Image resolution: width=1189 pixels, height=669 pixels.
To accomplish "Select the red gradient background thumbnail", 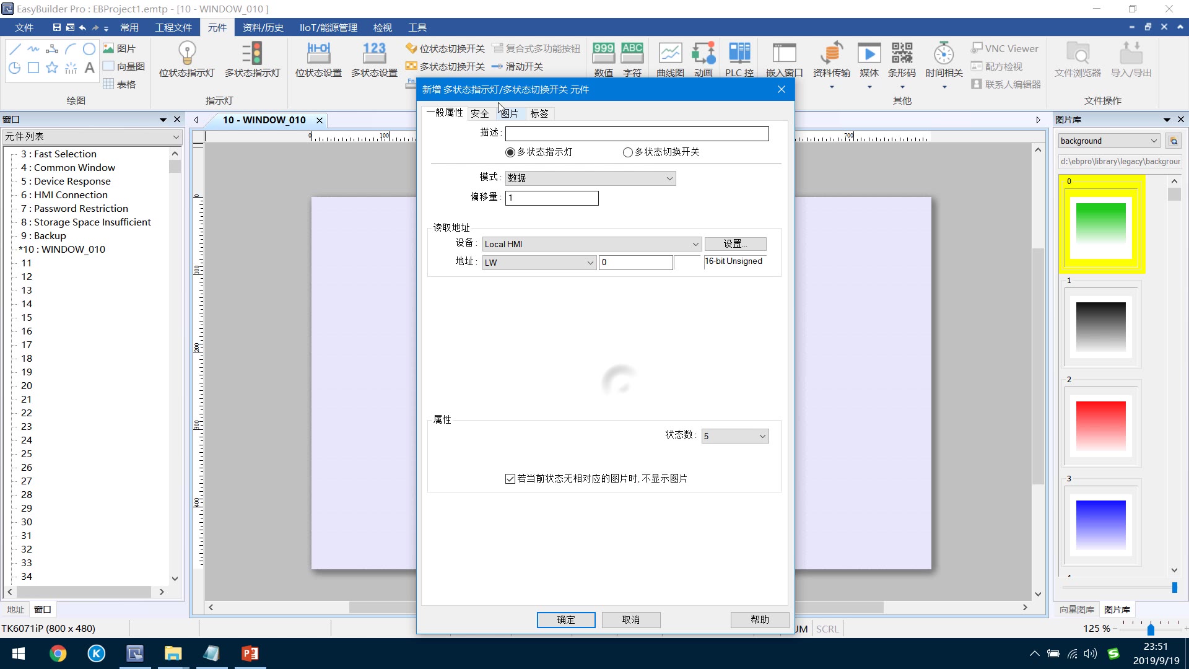I will (x=1100, y=426).
